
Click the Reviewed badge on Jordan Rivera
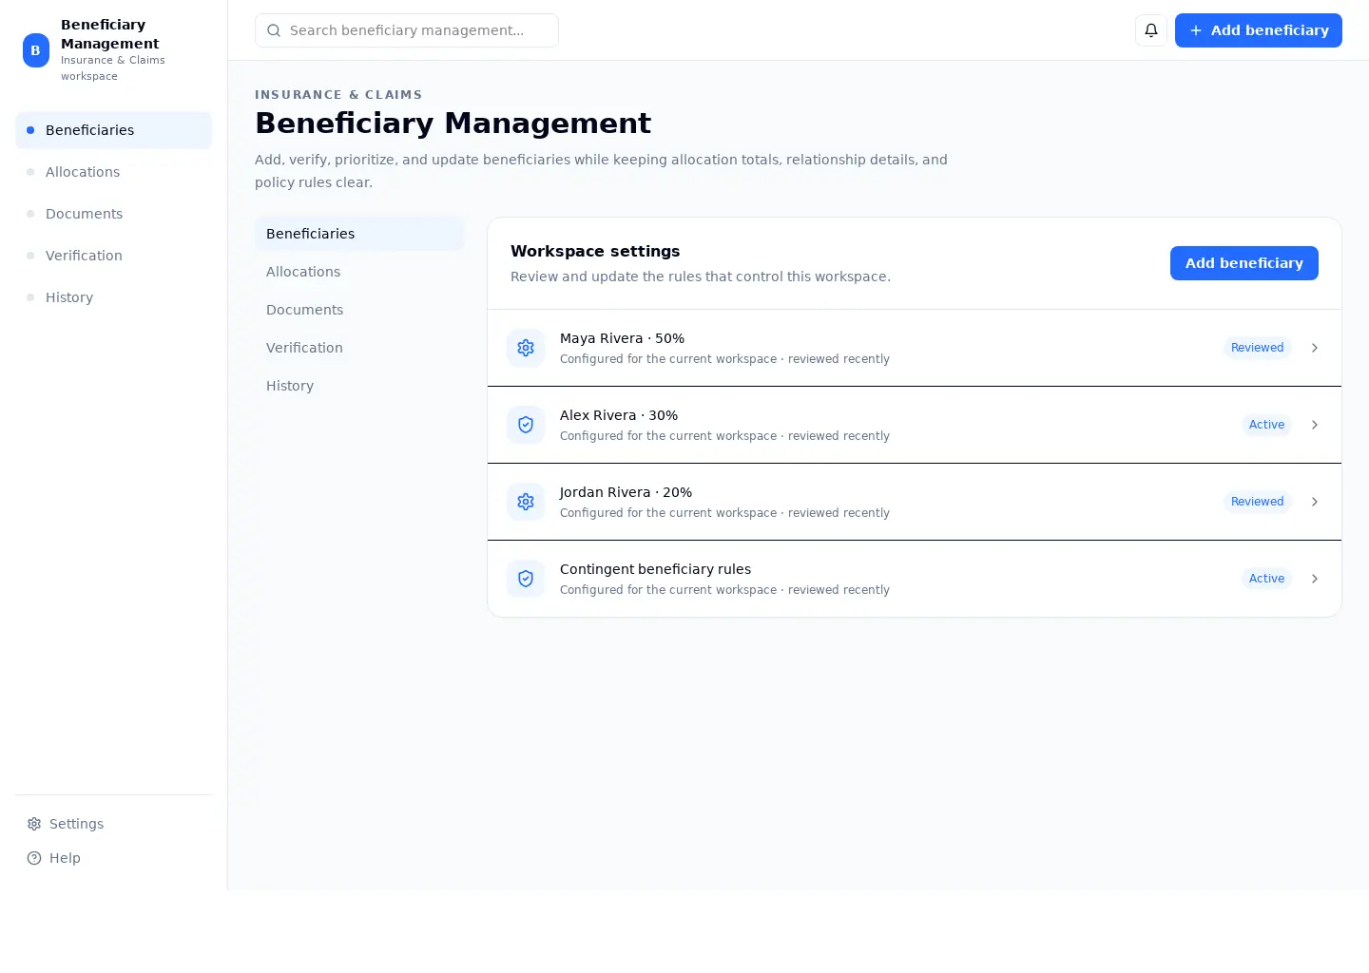[1257, 502]
